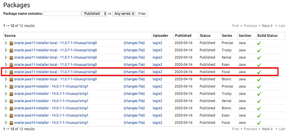289x136 pixels.
Task: Click the package icon in Eoan oracle-java11 row
Action: tap(11, 65)
